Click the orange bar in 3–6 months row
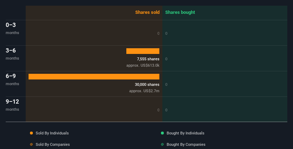This screenshot has width=293, height=149. (143, 51)
